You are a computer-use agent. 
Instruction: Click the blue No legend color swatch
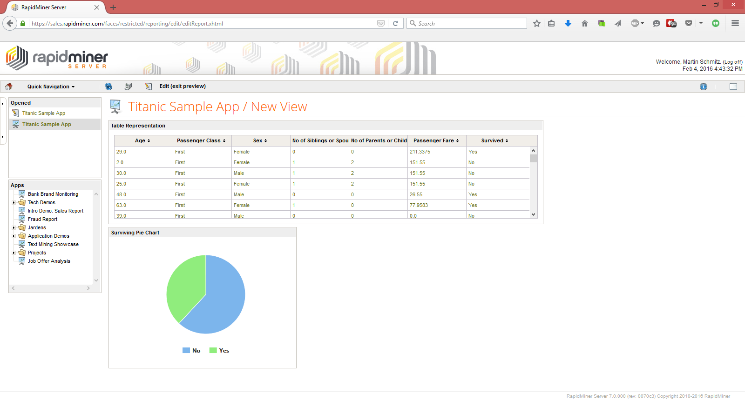pyautogui.click(x=186, y=351)
